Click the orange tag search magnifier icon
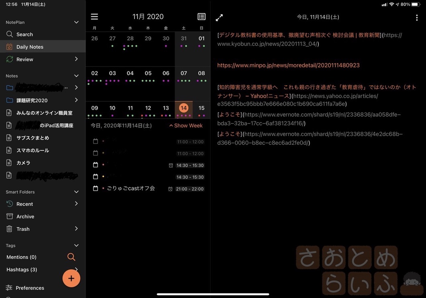This screenshot has width=426, height=298. tap(71, 257)
